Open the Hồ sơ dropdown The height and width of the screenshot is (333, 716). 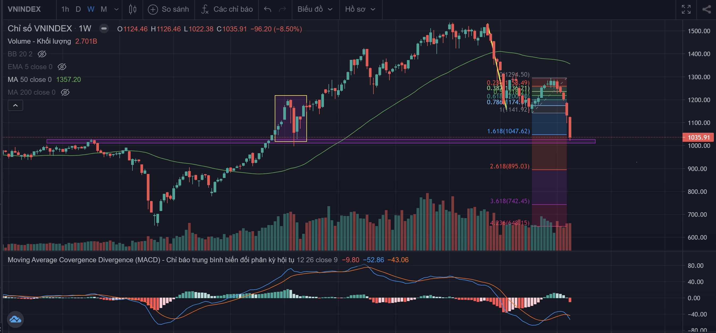[360, 10]
